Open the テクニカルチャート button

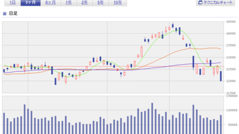215,3
